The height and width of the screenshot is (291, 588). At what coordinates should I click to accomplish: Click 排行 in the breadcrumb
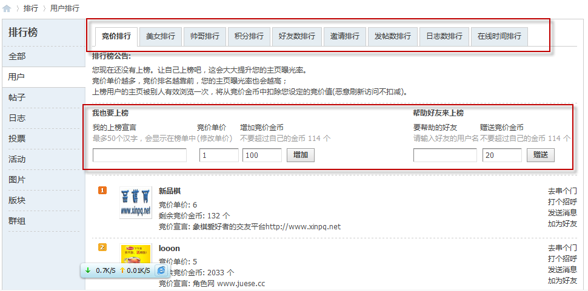(30, 9)
